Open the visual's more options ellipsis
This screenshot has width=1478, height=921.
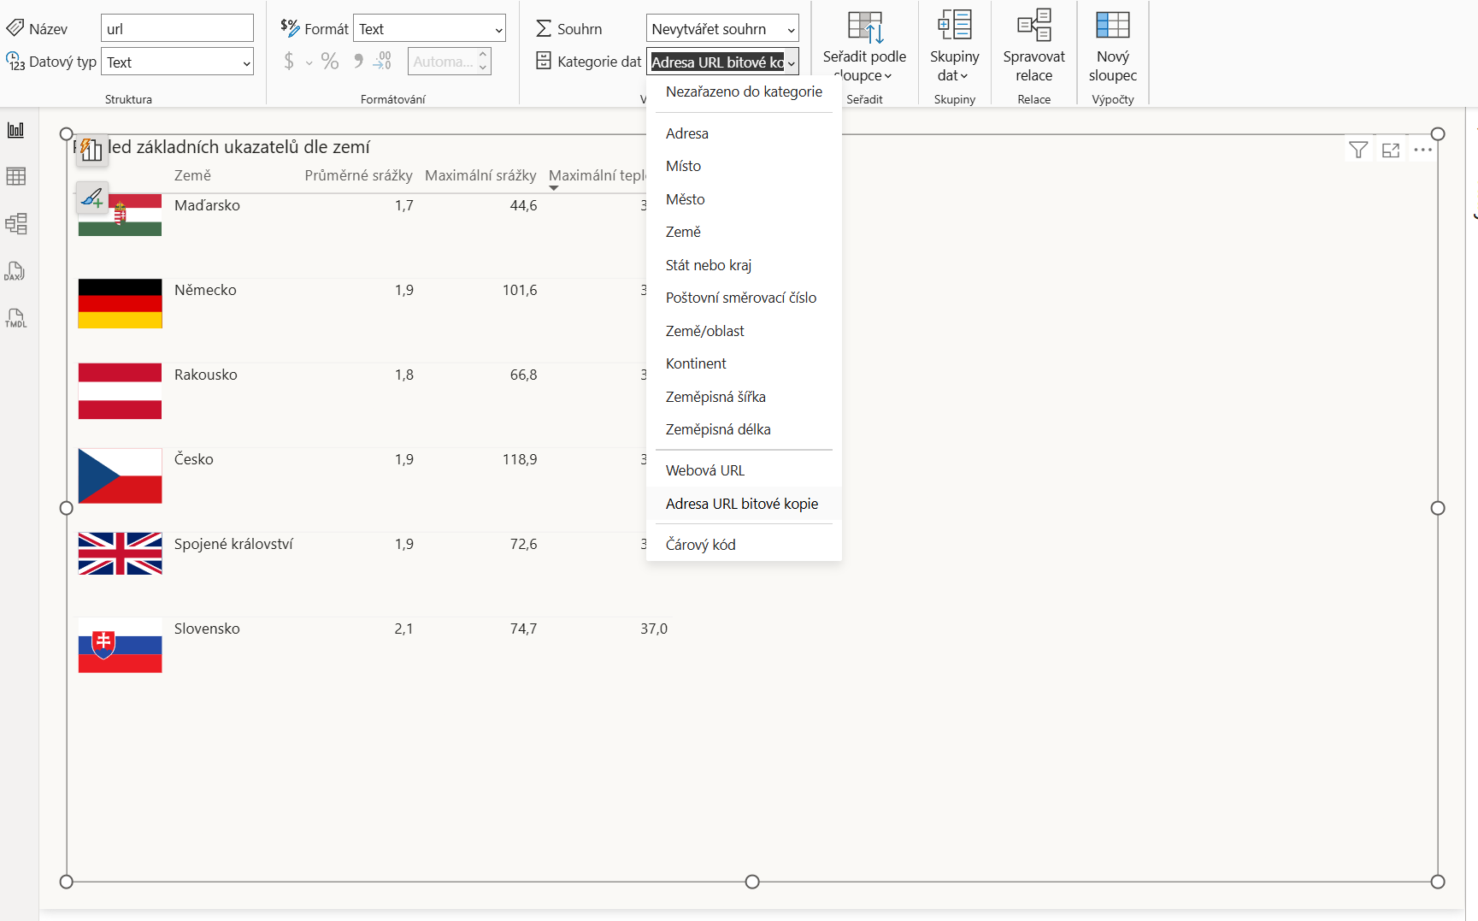pyautogui.click(x=1422, y=151)
